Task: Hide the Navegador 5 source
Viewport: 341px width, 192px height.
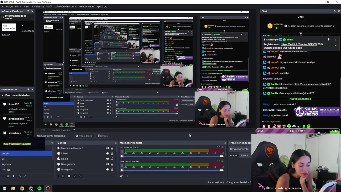Action: tap(108, 164)
